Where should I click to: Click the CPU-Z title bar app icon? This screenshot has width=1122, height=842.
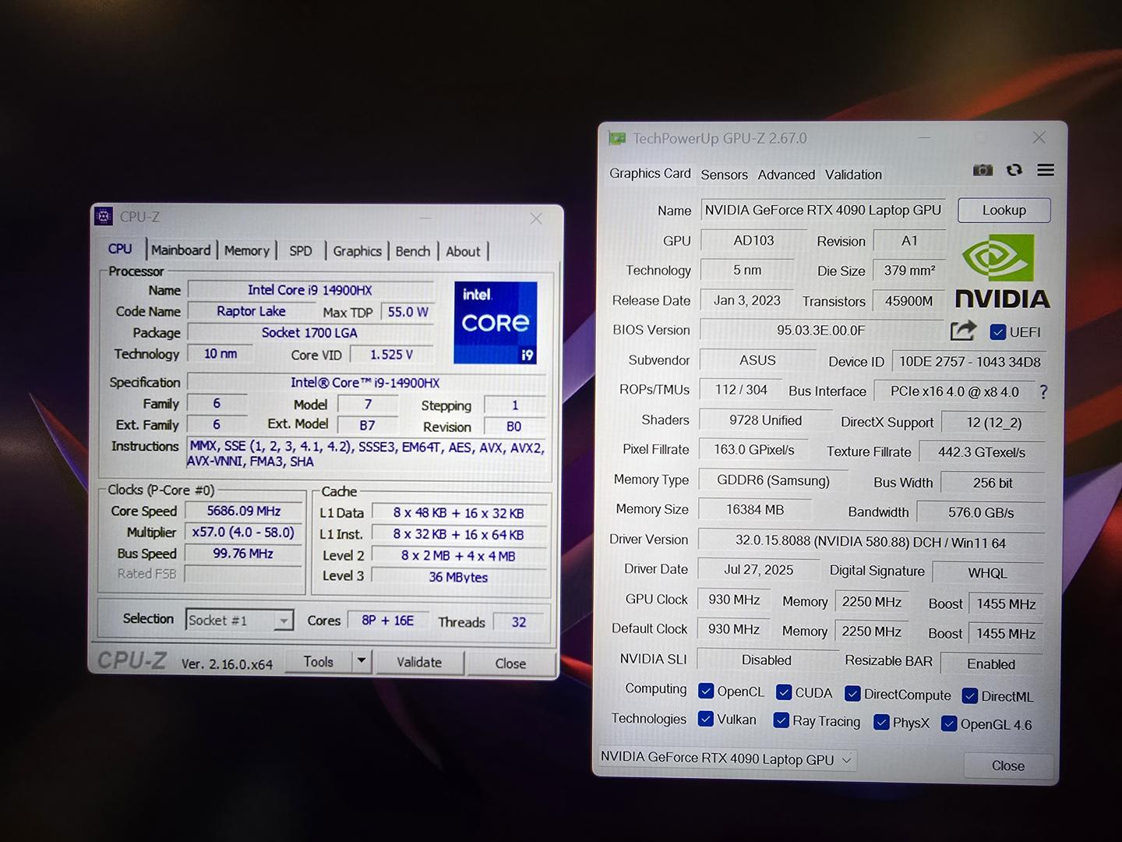(x=104, y=216)
